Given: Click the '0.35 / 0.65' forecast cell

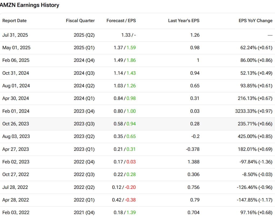Looking at the screenshot, I should click(x=125, y=136).
